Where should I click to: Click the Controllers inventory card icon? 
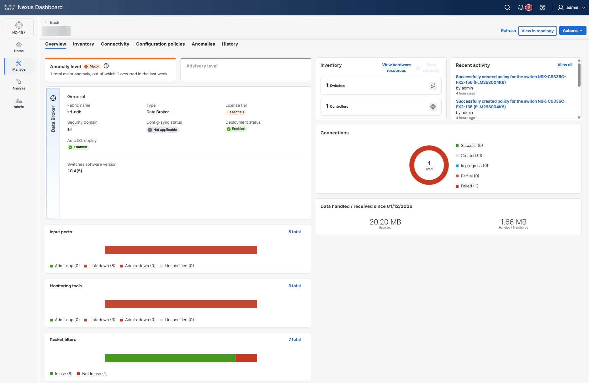[x=433, y=107]
